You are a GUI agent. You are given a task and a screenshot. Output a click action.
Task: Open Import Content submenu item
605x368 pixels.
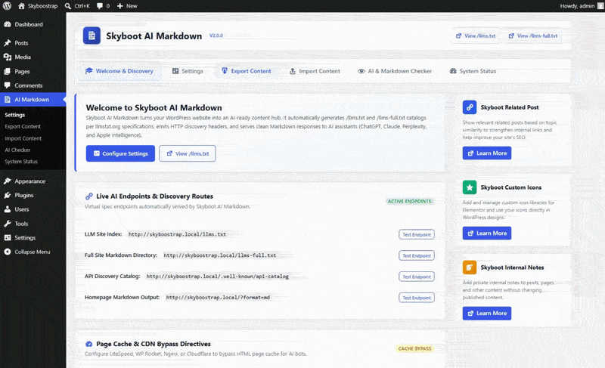[x=23, y=138]
